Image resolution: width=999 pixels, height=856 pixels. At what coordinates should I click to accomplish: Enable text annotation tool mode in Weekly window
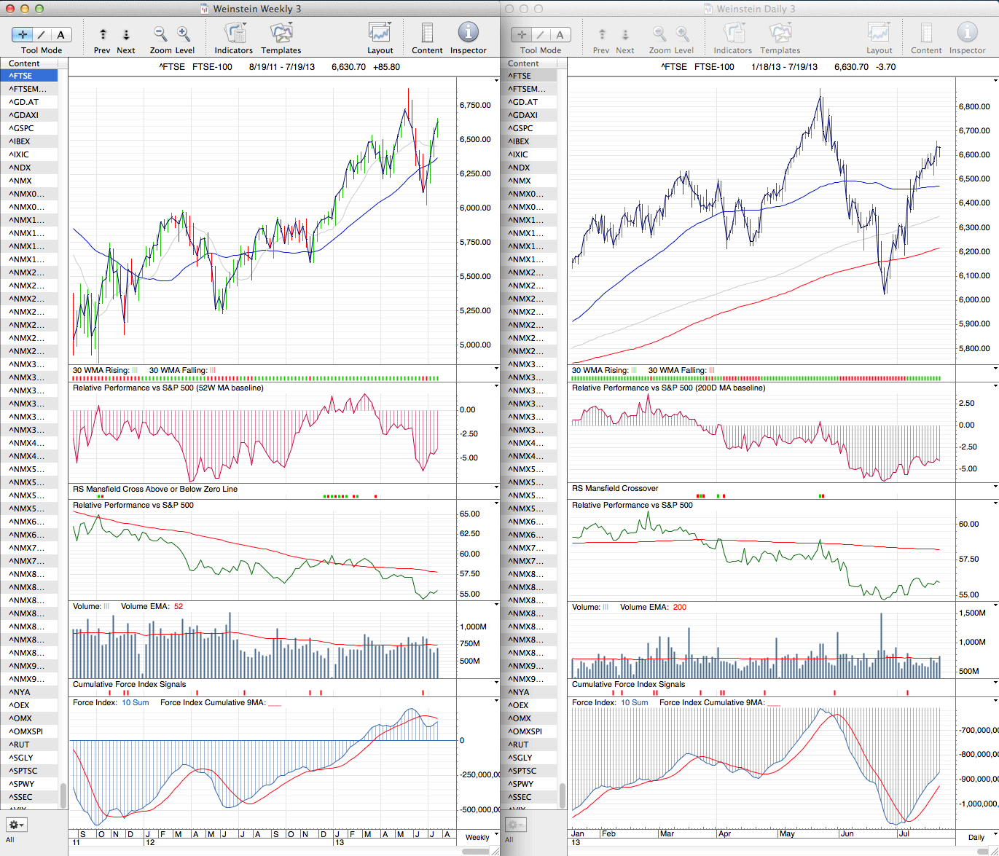[60, 34]
